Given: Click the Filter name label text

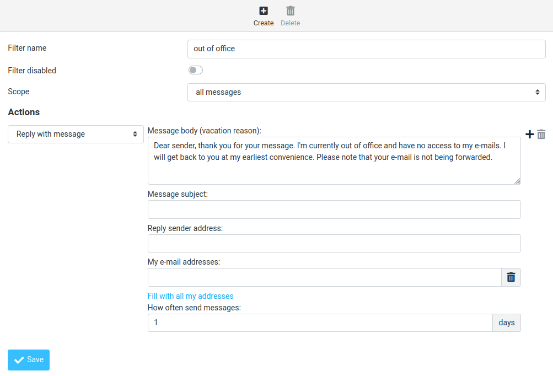Looking at the screenshot, I should click(x=27, y=48).
